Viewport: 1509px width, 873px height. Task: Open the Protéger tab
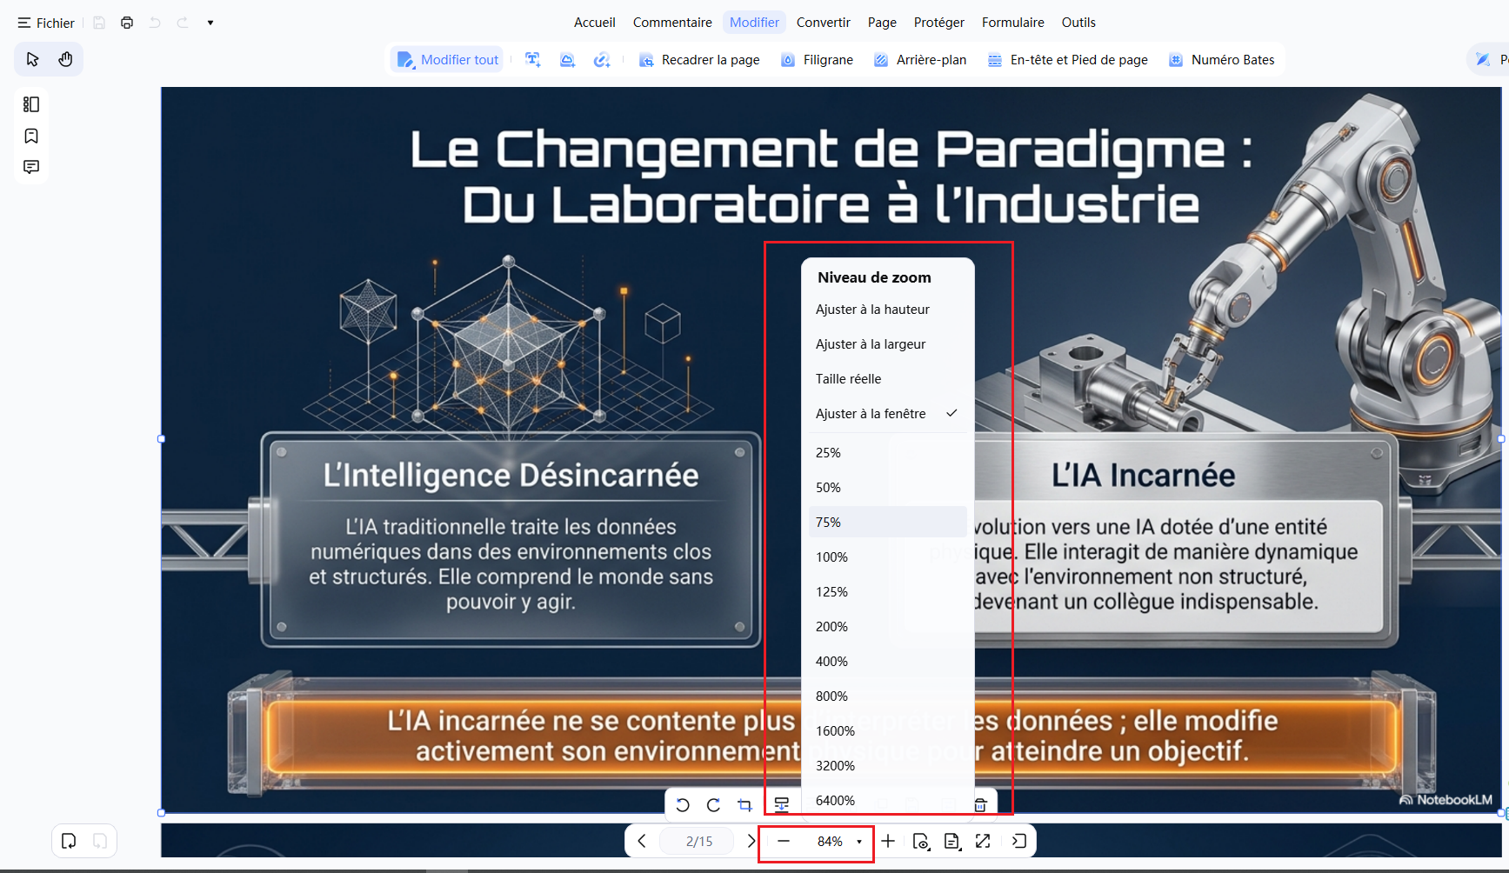(938, 23)
